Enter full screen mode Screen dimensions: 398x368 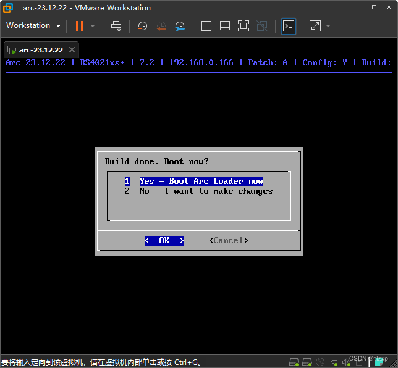pos(243,26)
